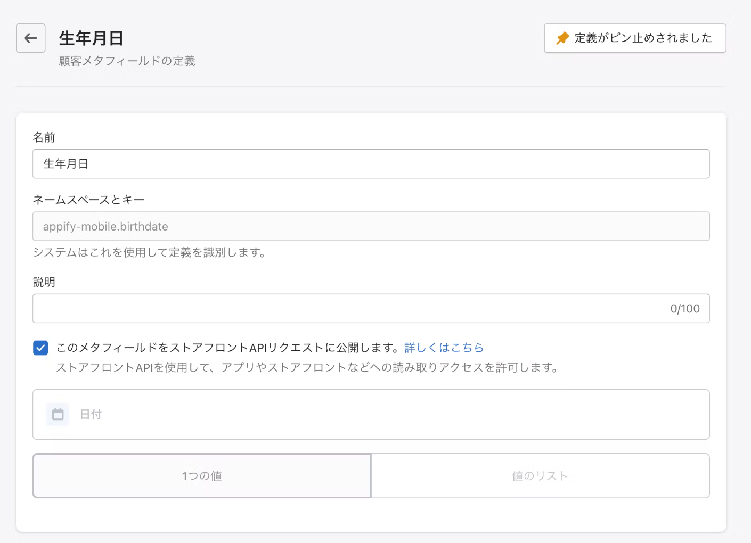Screen dimensions: 751x543
Task: Click the namespace and key field appify-mobile.birthdate
Action: tap(371, 226)
